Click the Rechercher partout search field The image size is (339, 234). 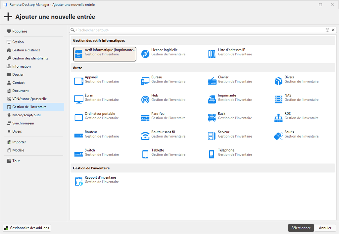(199, 30)
